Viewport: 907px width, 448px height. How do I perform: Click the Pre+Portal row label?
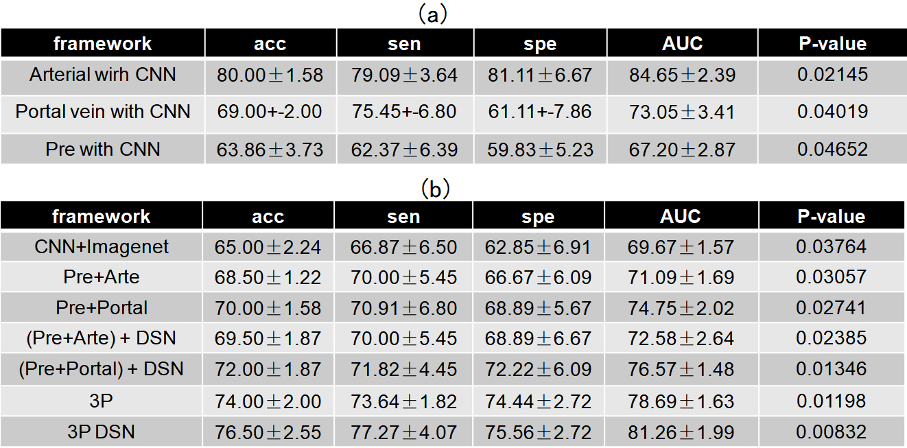tap(102, 308)
